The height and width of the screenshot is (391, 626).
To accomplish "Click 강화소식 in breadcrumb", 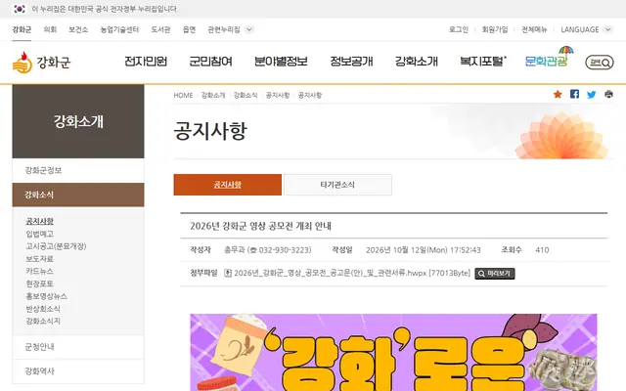I will point(246,96).
